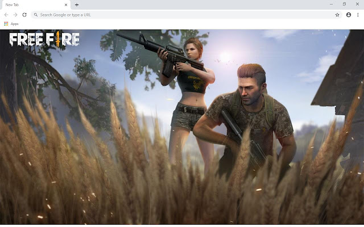Close the Chrome window
The width and height of the screenshot is (364, 227).
(x=357, y=4)
